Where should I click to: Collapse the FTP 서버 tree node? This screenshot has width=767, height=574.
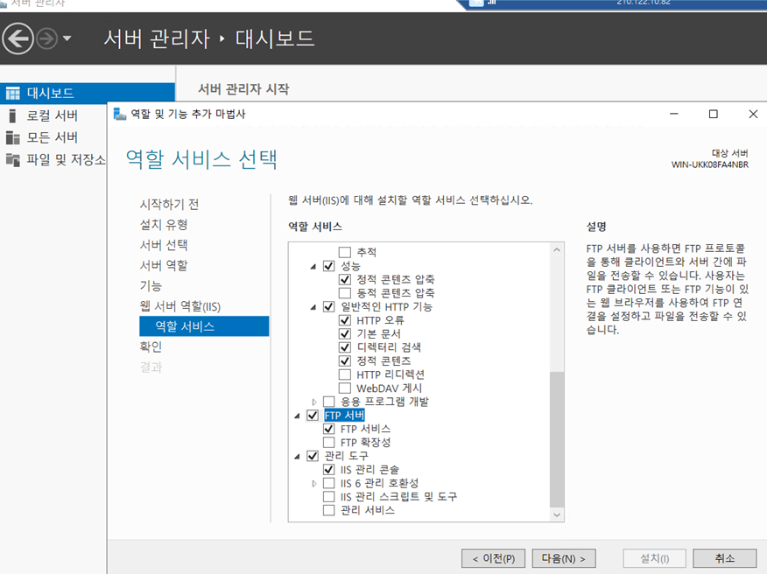pyautogui.click(x=299, y=416)
